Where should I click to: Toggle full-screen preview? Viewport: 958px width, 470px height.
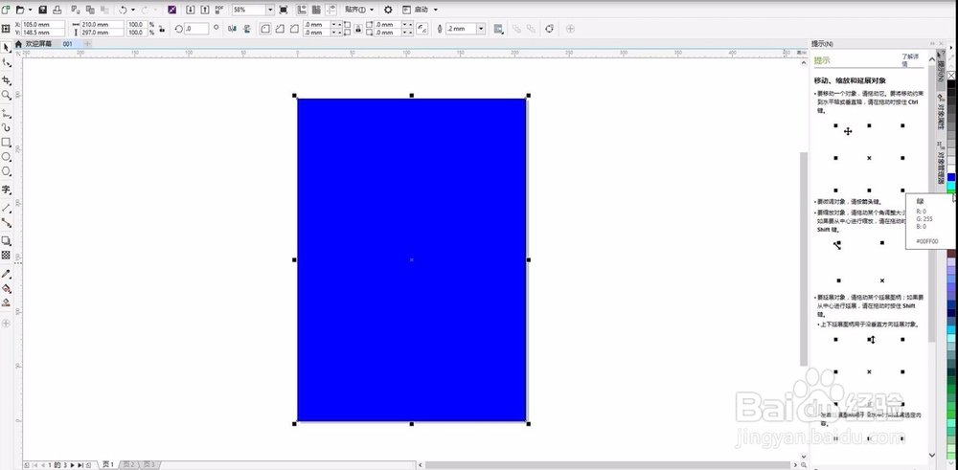tap(284, 10)
